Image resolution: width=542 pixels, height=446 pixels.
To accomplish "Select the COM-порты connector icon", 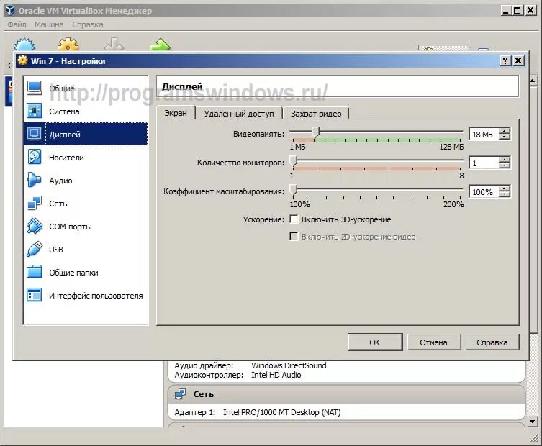I will click(x=35, y=227).
